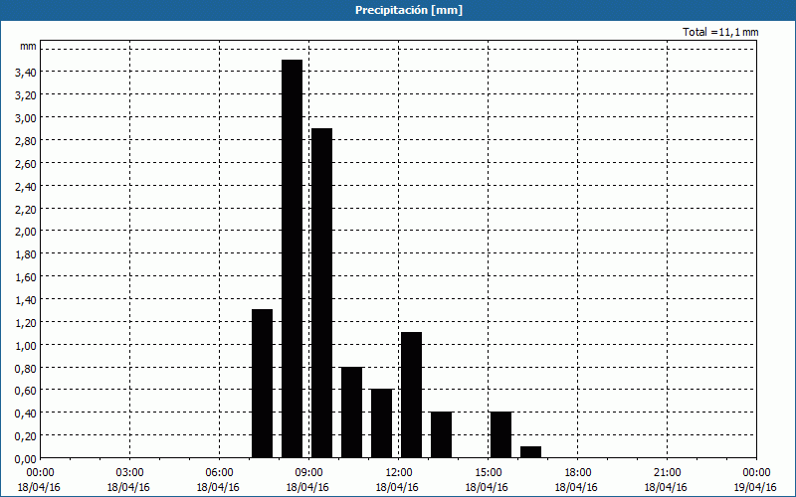Click the y-axis value 1,40

coord(26,300)
